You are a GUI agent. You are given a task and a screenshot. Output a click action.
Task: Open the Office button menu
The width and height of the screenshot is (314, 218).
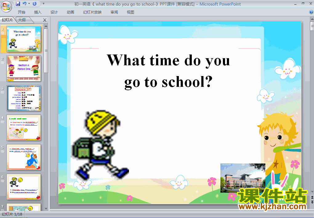coord(6,6)
